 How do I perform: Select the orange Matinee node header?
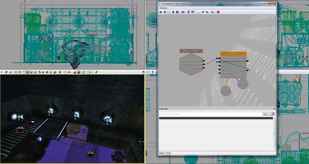point(233,54)
